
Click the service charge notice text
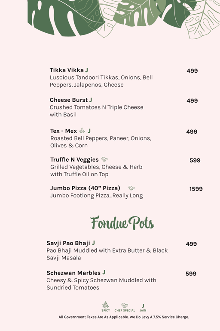click(x=124, y=317)
